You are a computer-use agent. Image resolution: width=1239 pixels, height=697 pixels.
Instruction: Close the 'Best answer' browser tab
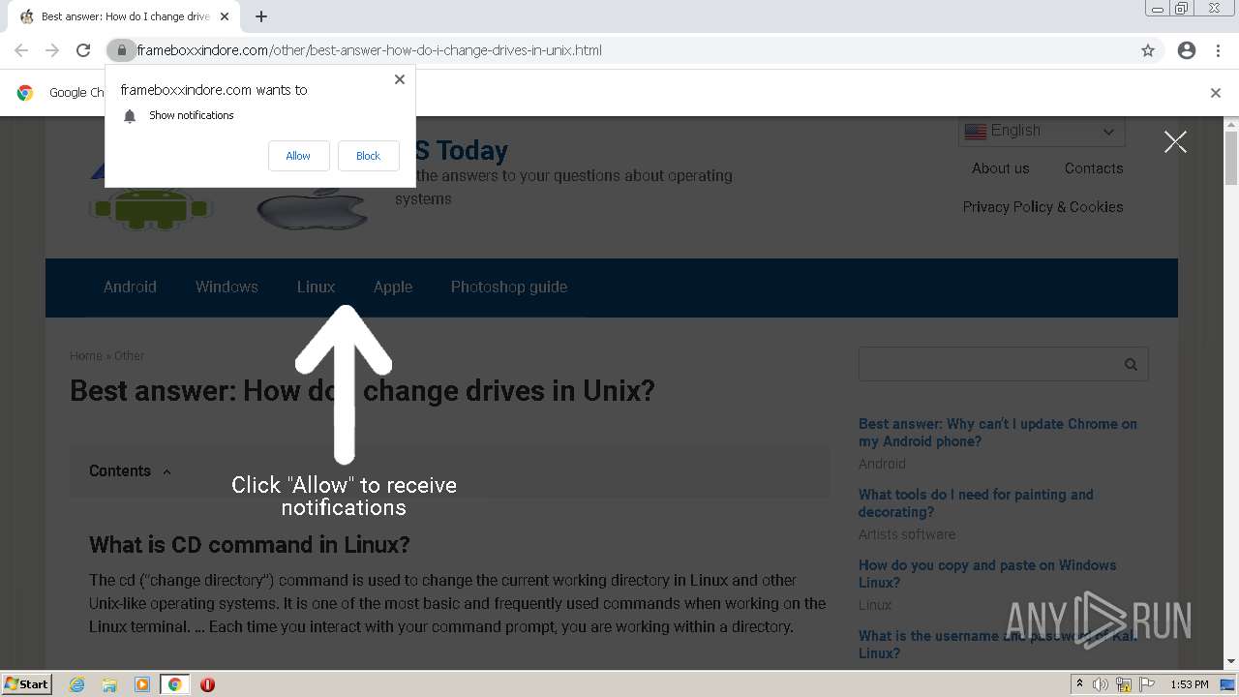point(225,16)
